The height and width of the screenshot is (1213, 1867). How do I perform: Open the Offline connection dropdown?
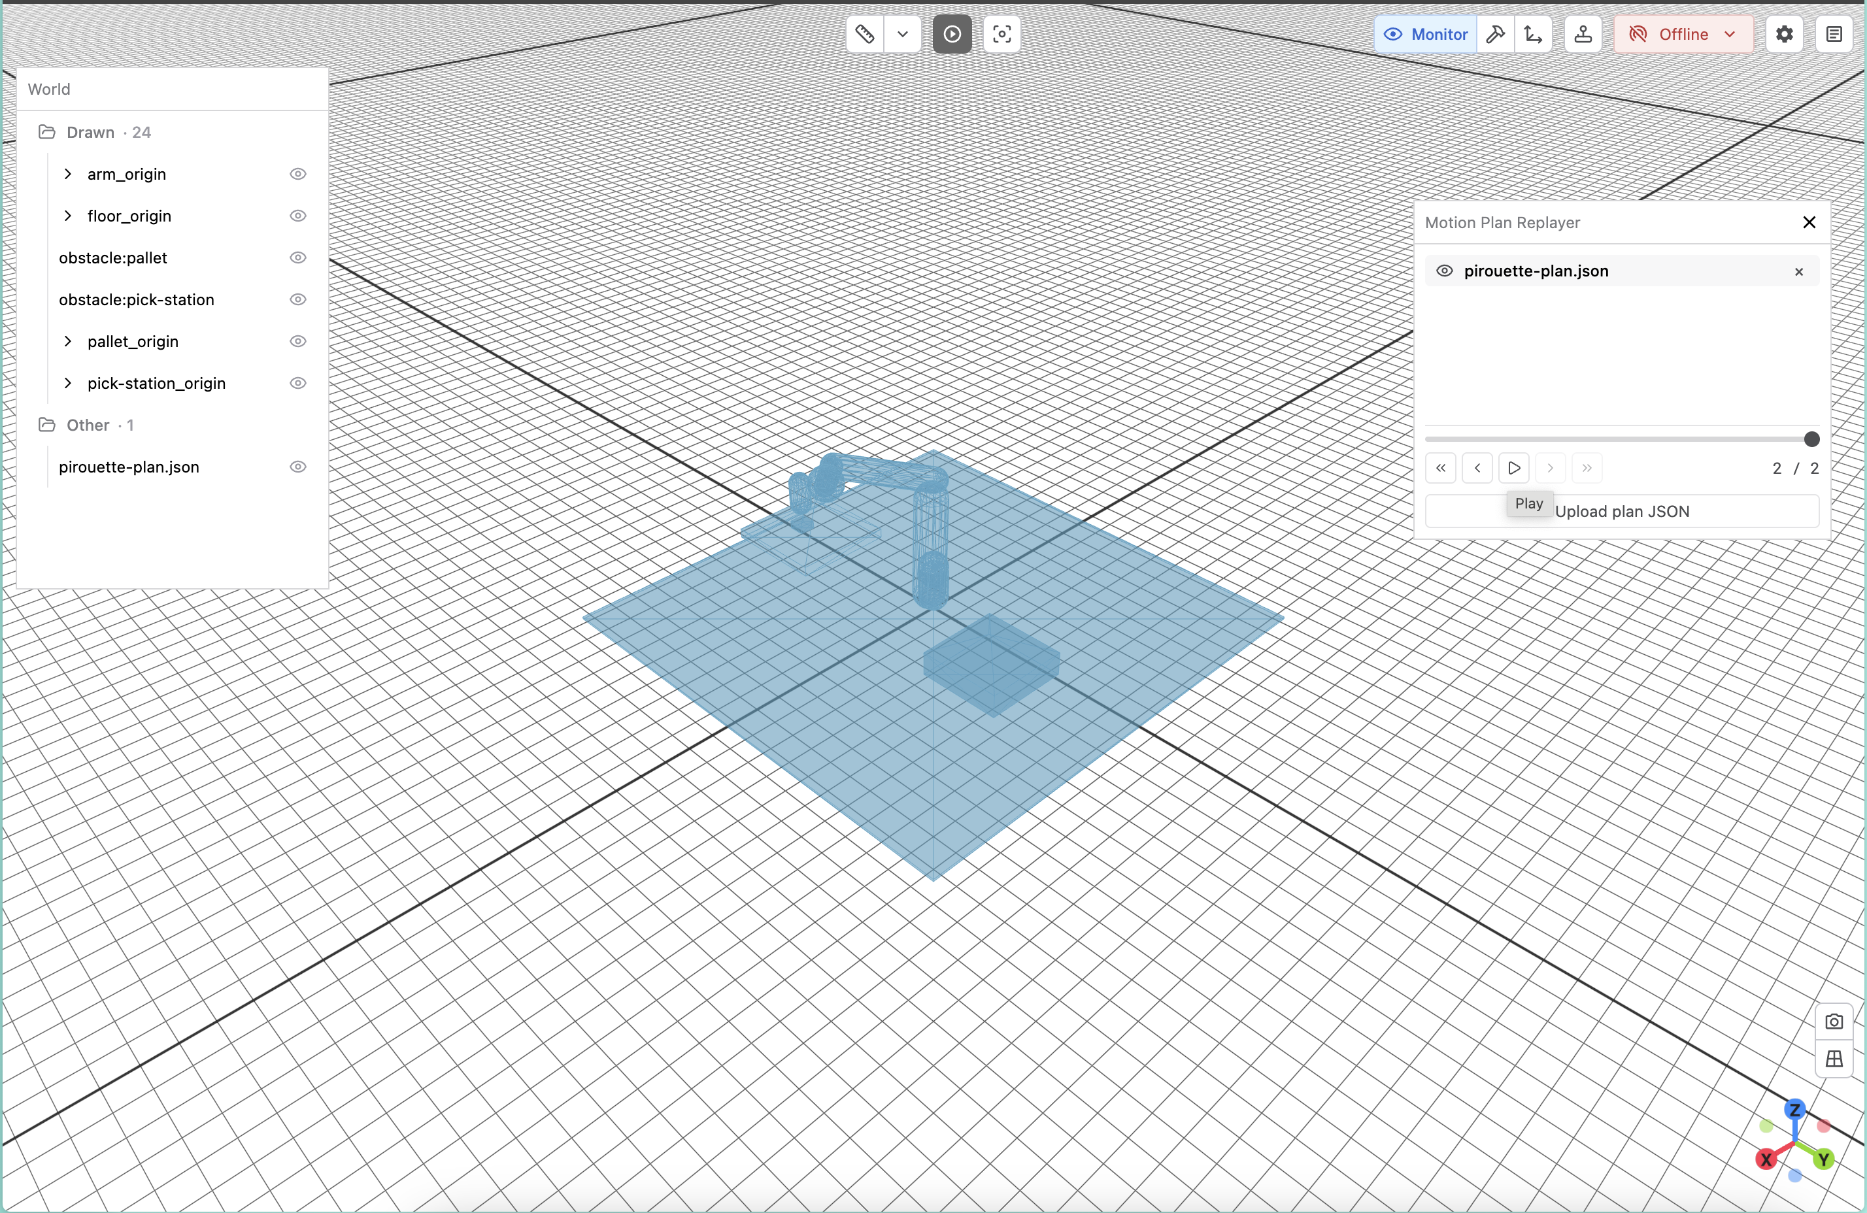pos(1683,35)
